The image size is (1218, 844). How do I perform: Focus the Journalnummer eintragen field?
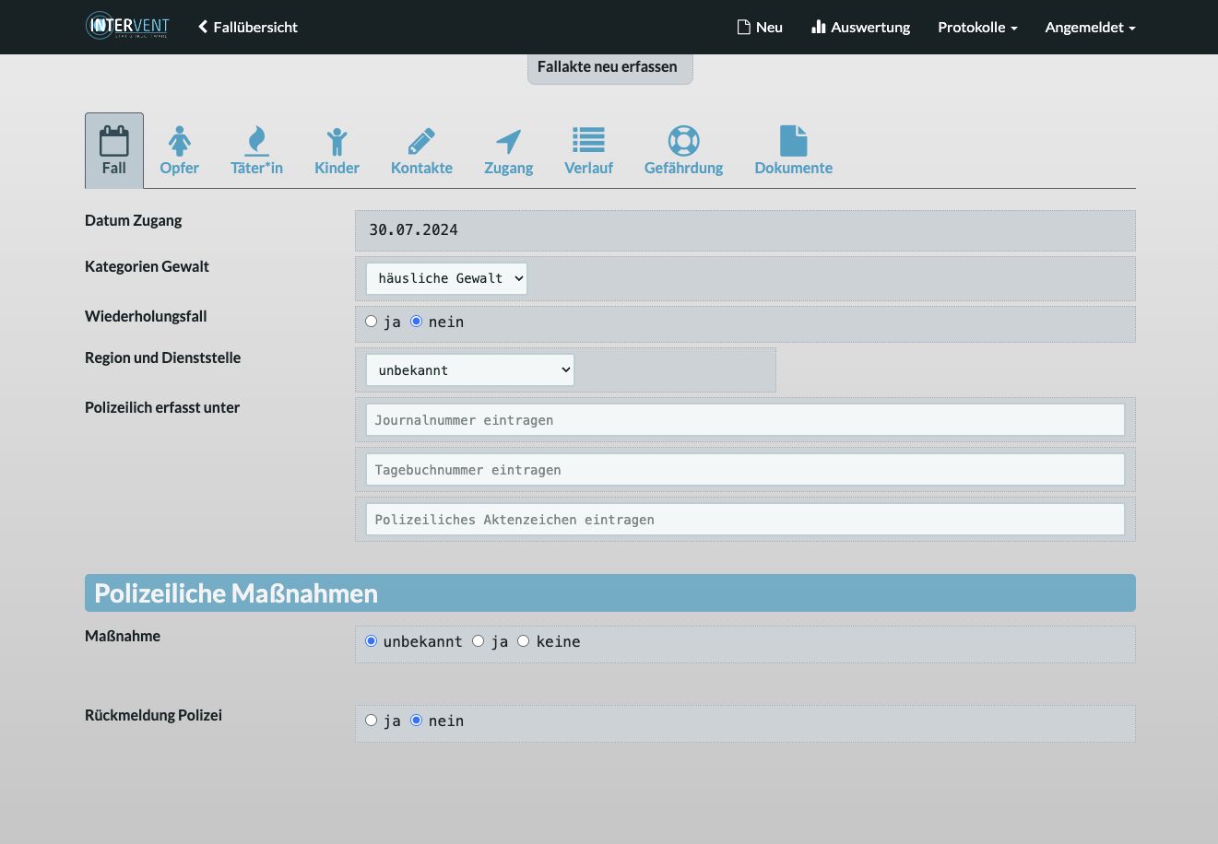pos(745,420)
